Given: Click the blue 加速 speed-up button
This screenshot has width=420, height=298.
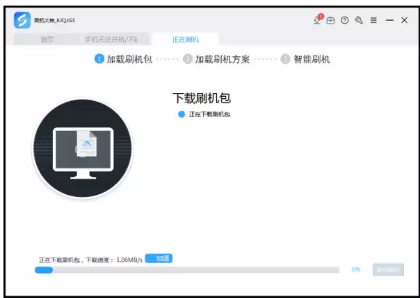Looking at the screenshot, I should [x=159, y=258].
